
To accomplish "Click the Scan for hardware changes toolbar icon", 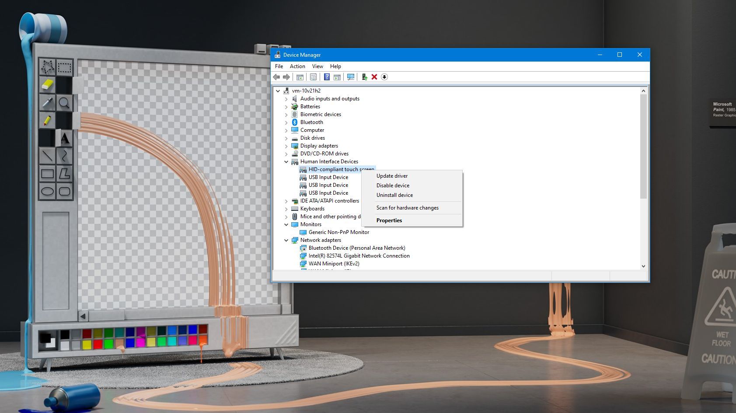I will [351, 77].
